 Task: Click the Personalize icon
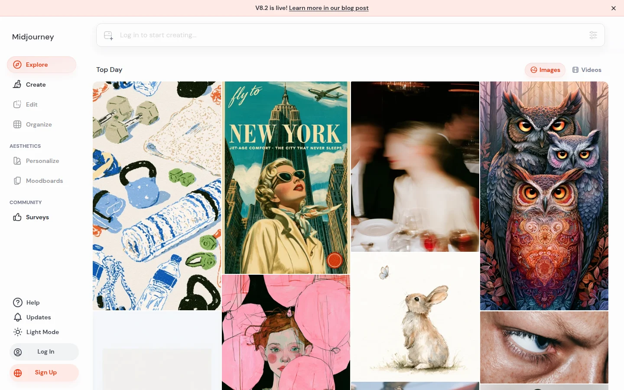(17, 161)
